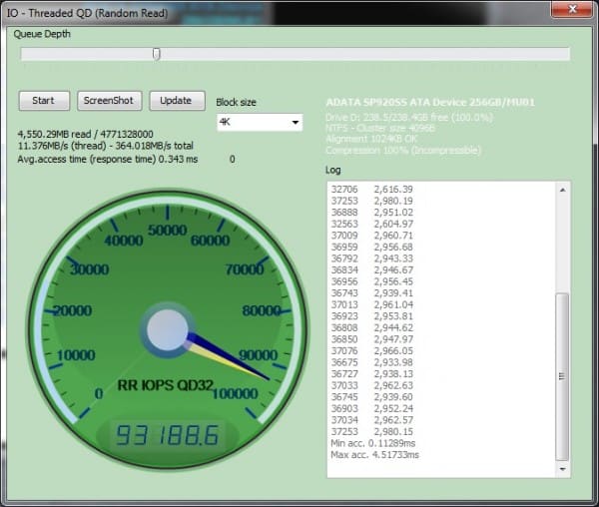
Task: Select log row 36727 2,938.13
Action: [371, 373]
